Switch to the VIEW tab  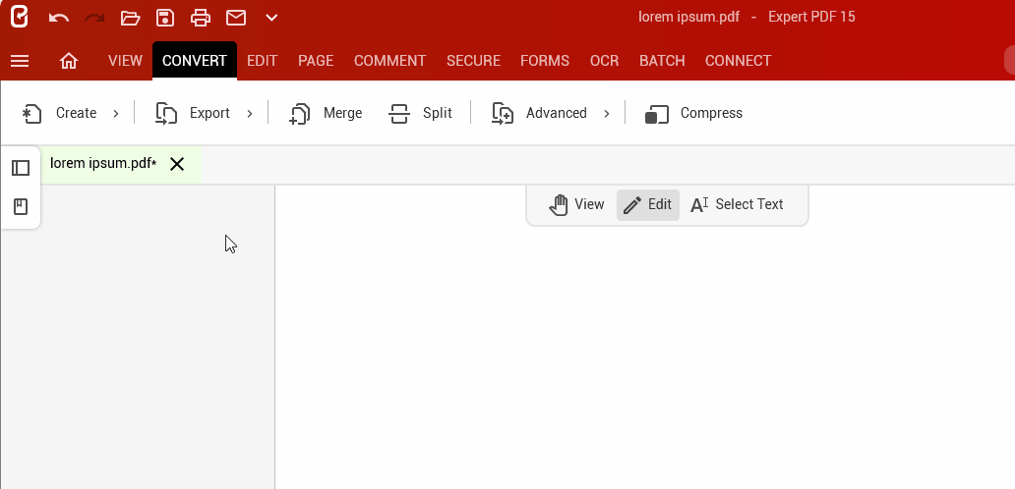(x=125, y=61)
